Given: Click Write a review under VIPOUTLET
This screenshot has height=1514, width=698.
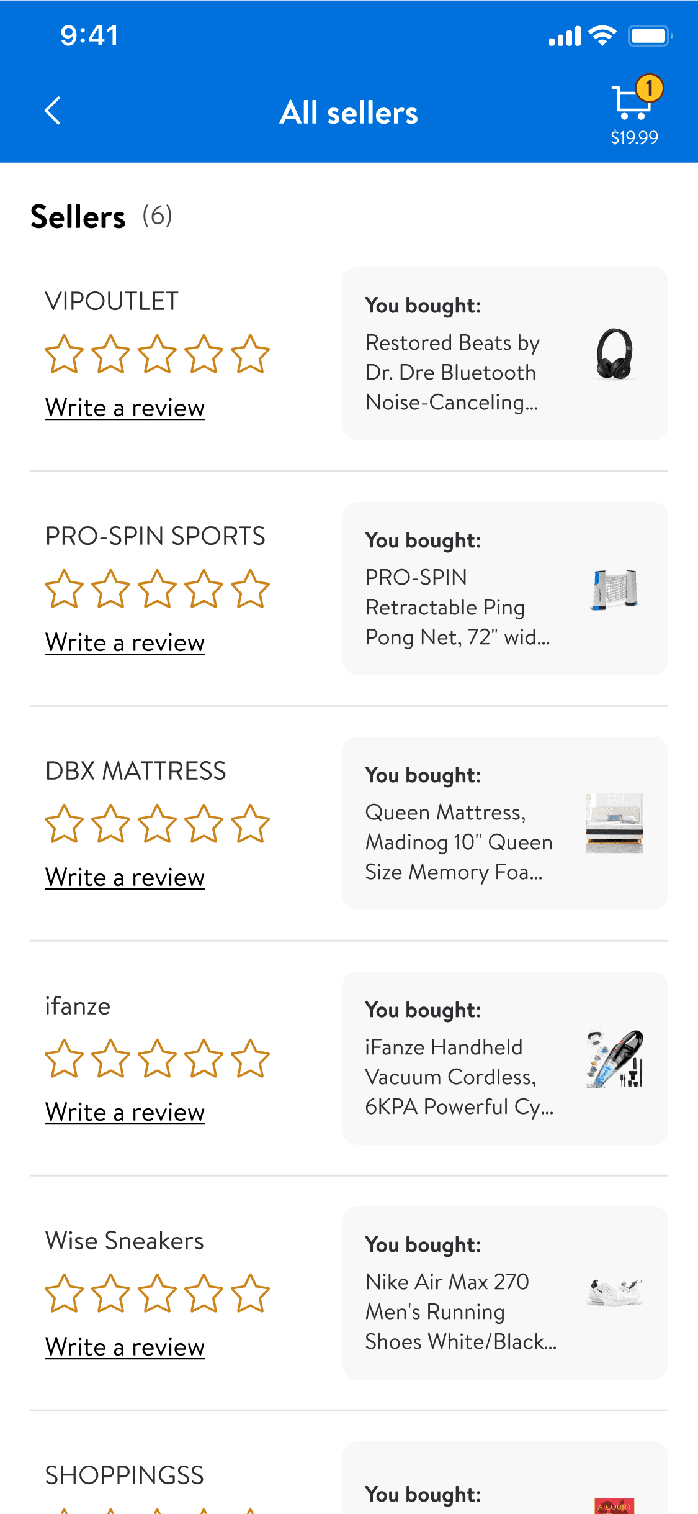Looking at the screenshot, I should [x=125, y=408].
